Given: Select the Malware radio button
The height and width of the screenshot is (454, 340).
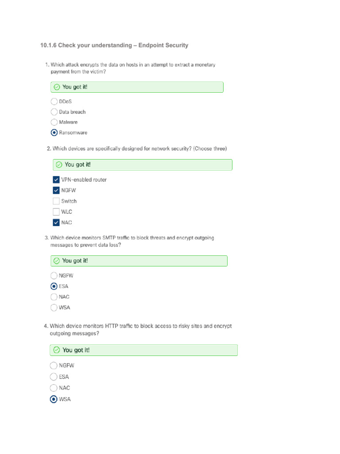Looking at the screenshot, I should point(54,122).
